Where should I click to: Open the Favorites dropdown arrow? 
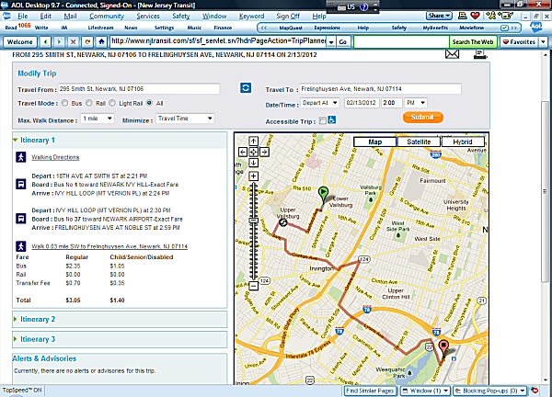click(543, 42)
